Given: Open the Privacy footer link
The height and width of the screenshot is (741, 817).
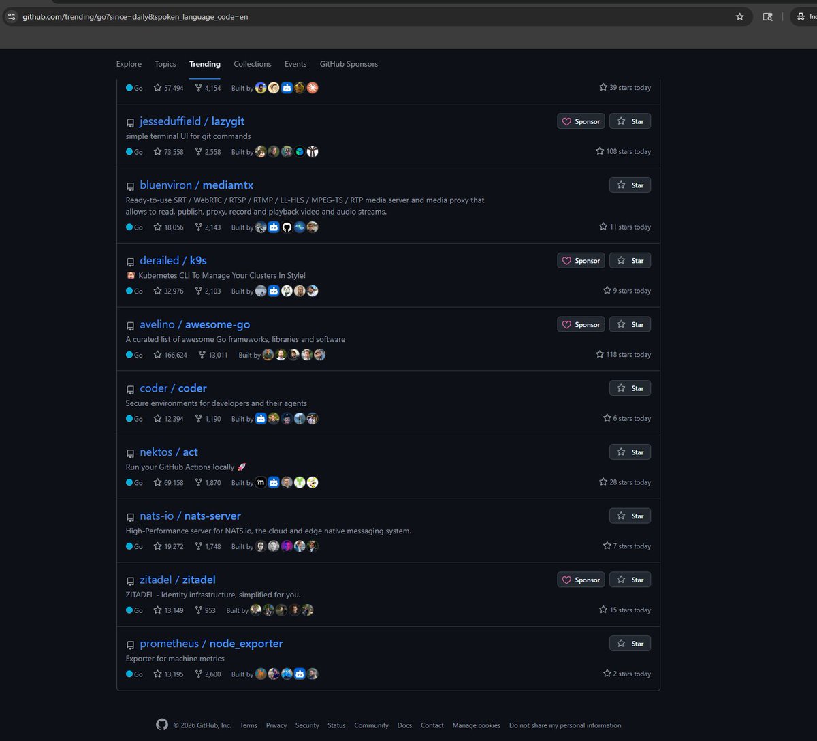Looking at the screenshot, I should (x=276, y=725).
